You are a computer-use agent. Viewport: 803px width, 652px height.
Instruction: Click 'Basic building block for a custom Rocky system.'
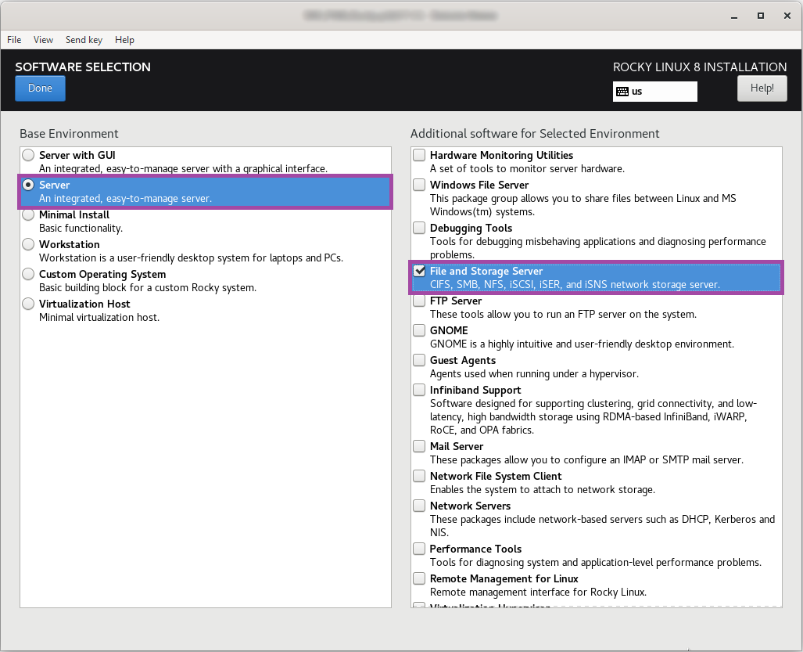click(x=148, y=287)
